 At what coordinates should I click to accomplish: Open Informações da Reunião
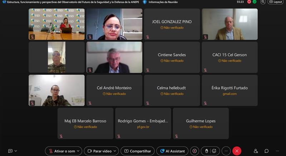tap(163, 2)
